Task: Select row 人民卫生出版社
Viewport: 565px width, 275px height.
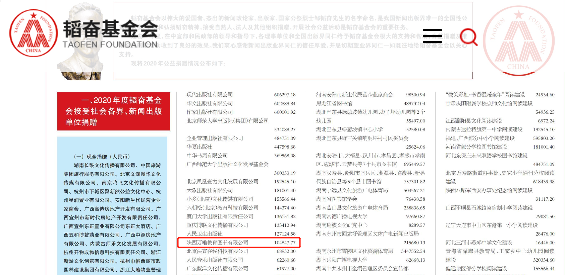Action: [241, 234]
